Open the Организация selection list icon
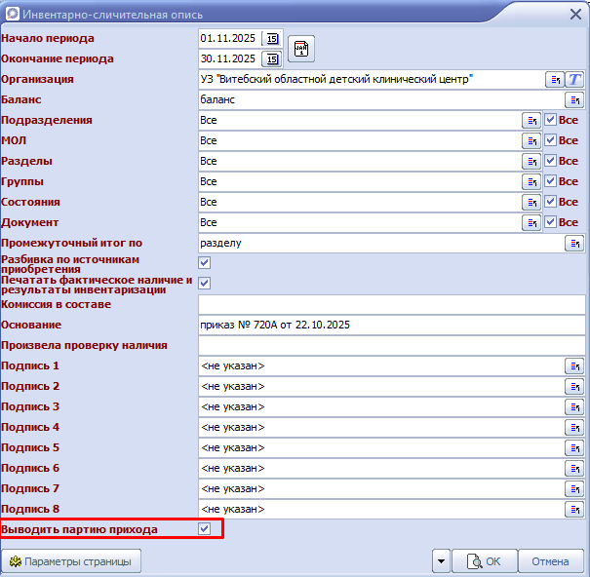The height and width of the screenshot is (577, 590). click(554, 79)
